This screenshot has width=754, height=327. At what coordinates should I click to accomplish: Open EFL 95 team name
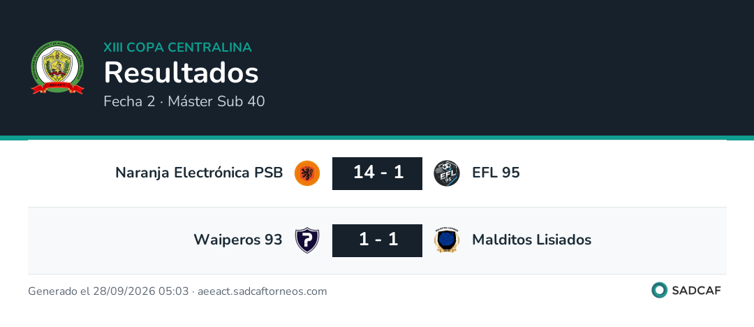(496, 173)
